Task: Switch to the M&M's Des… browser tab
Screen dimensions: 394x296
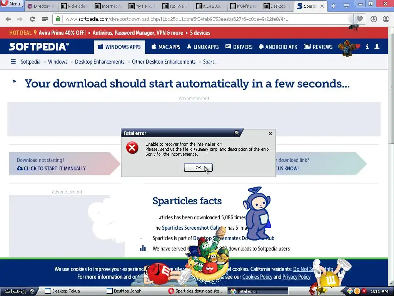Action: (x=244, y=6)
